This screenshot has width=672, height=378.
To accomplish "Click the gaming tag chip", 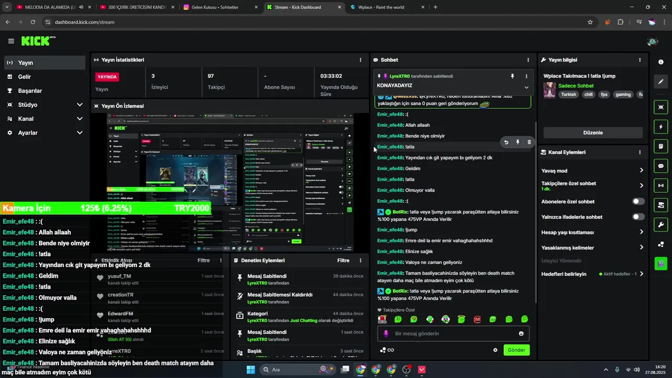I will pyautogui.click(x=623, y=94).
